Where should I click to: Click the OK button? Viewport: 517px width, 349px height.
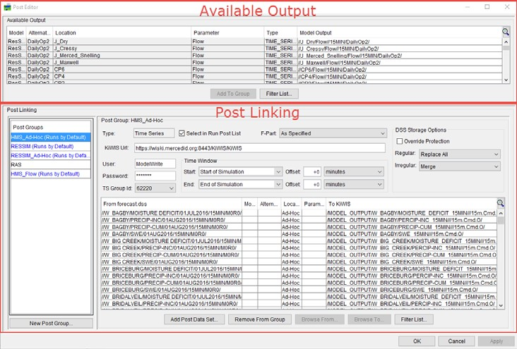tap(417, 341)
